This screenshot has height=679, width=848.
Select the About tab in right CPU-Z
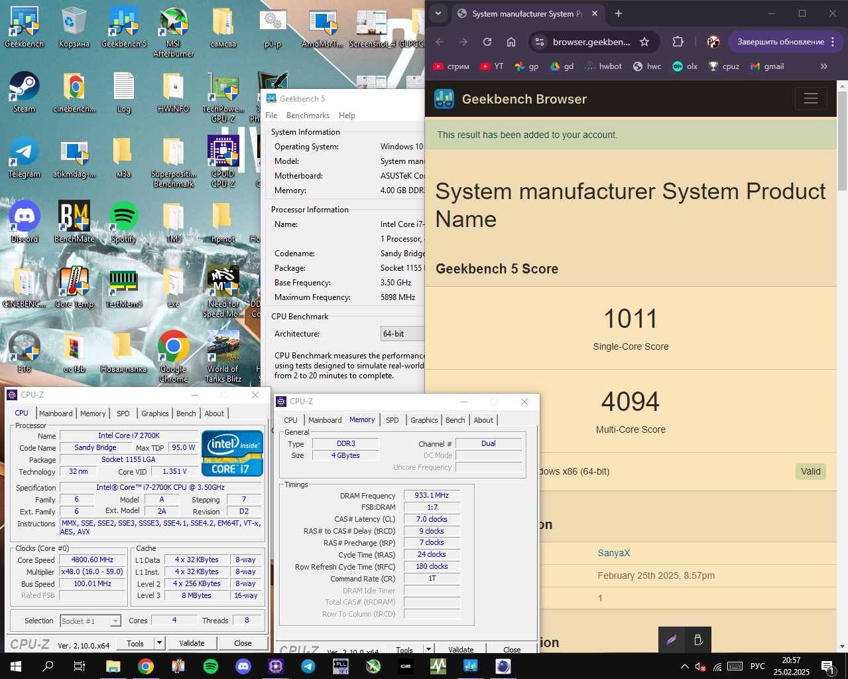483,420
